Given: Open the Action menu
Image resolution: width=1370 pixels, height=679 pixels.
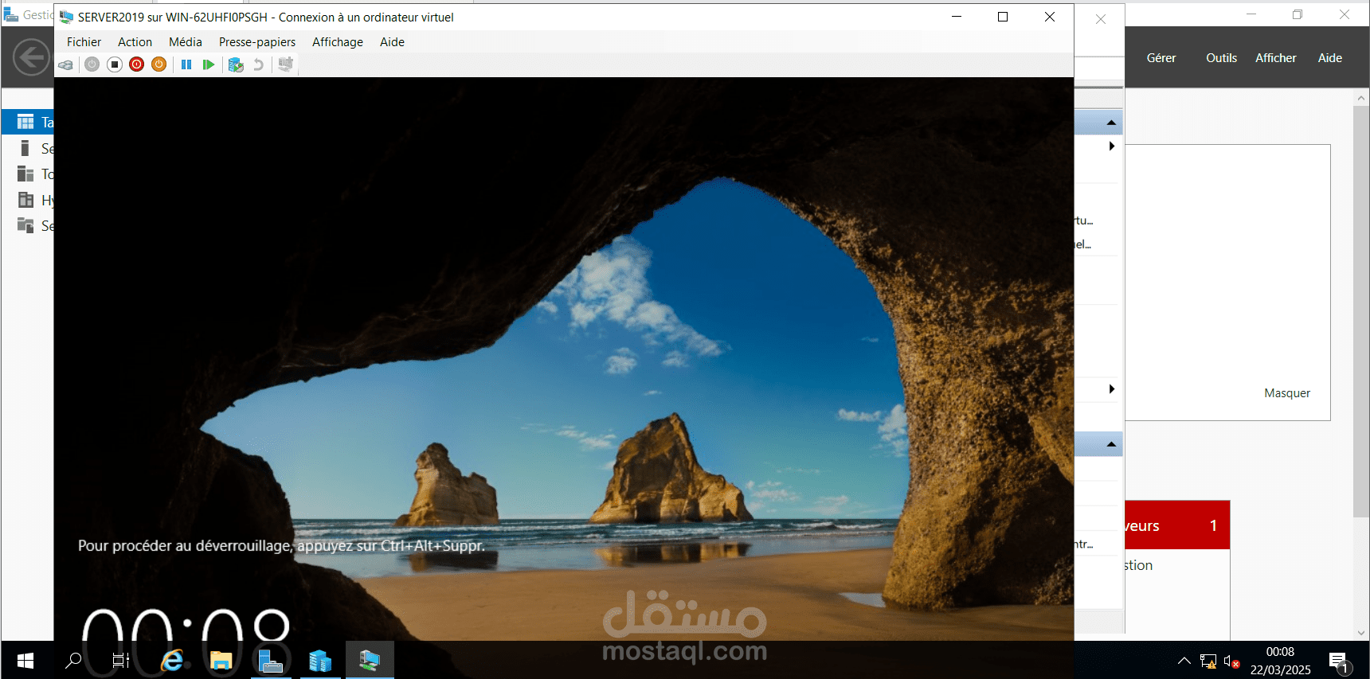Looking at the screenshot, I should (x=135, y=42).
